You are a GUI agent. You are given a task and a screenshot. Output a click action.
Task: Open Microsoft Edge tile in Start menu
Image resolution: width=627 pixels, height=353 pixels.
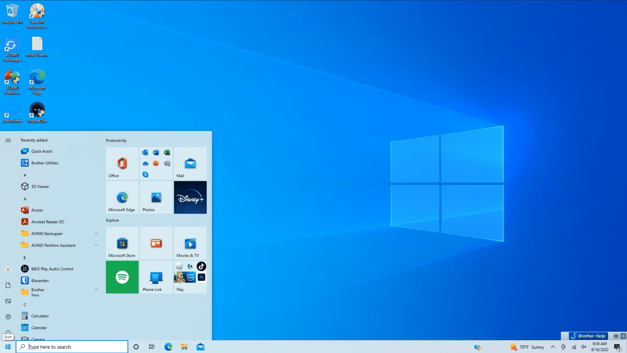click(x=122, y=197)
